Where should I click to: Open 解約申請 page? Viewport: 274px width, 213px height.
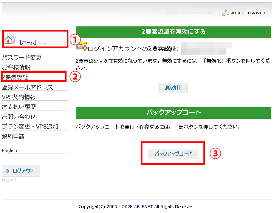(x=13, y=136)
